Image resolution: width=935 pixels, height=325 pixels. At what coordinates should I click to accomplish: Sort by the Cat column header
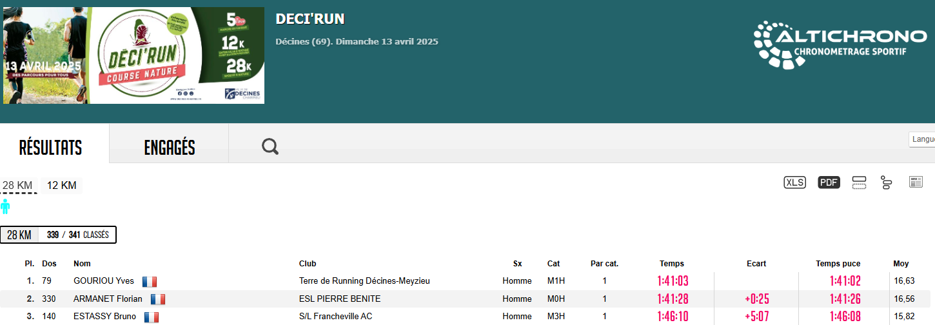pyautogui.click(x=553, y=264)
